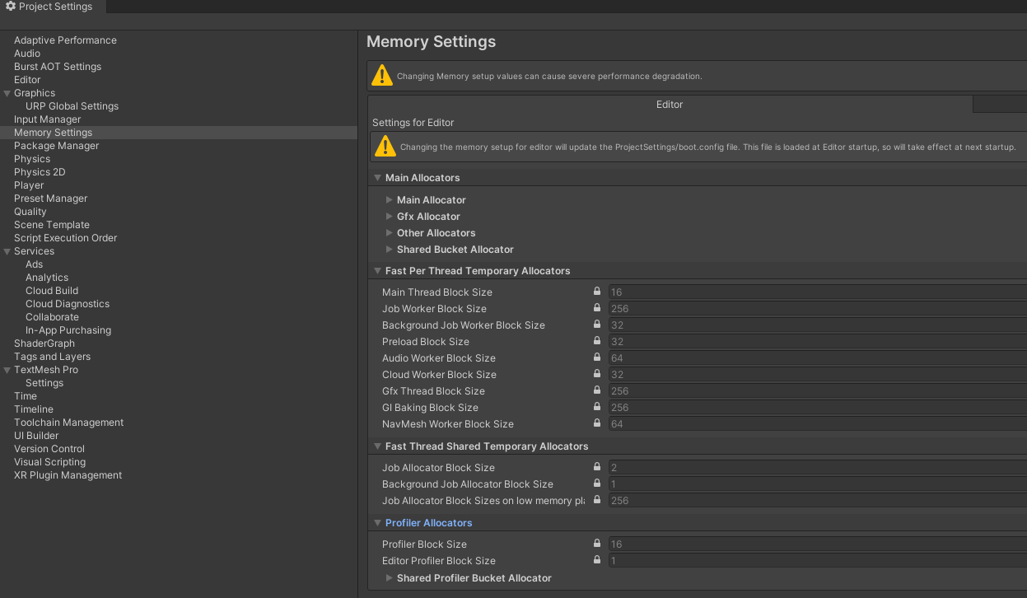Click the lock icon beside GI Baking Block Size

[596, 406]
